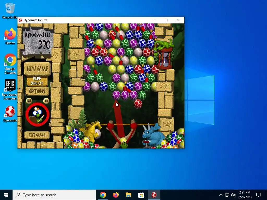Click the loaded egg in the slingshot
Viewport: 267px width, 200px height.
[123, 141]
